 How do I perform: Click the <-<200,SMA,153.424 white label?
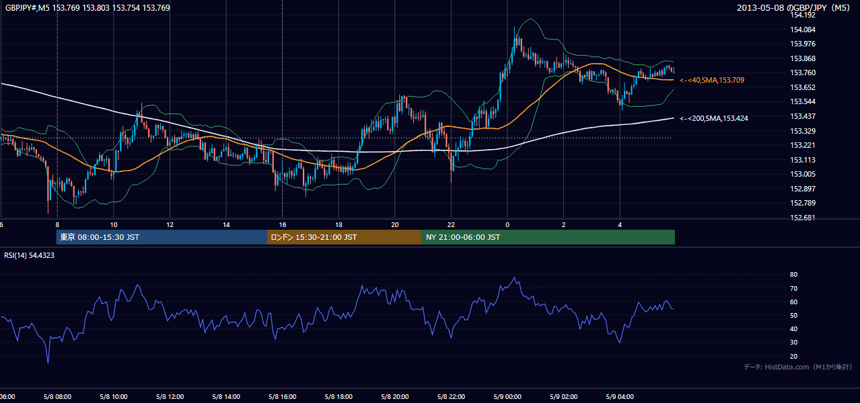[x=714, y=118]
